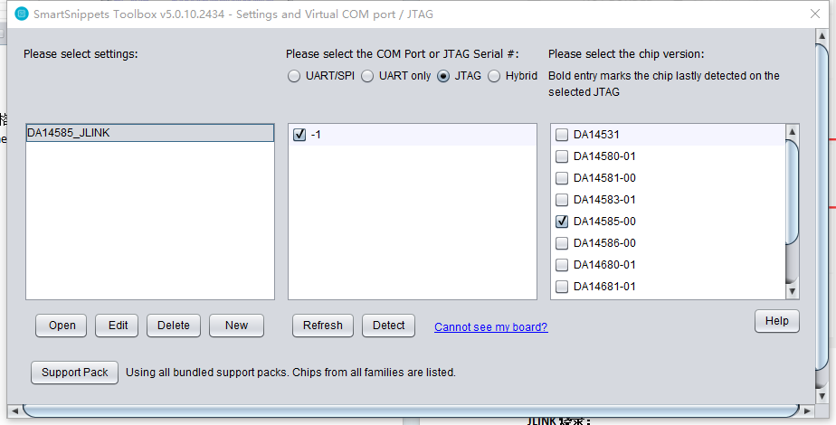The height and width of the screenshot is (425, 836).
Task: Choose the Hybrid connection mode
Action: point(494,76)
